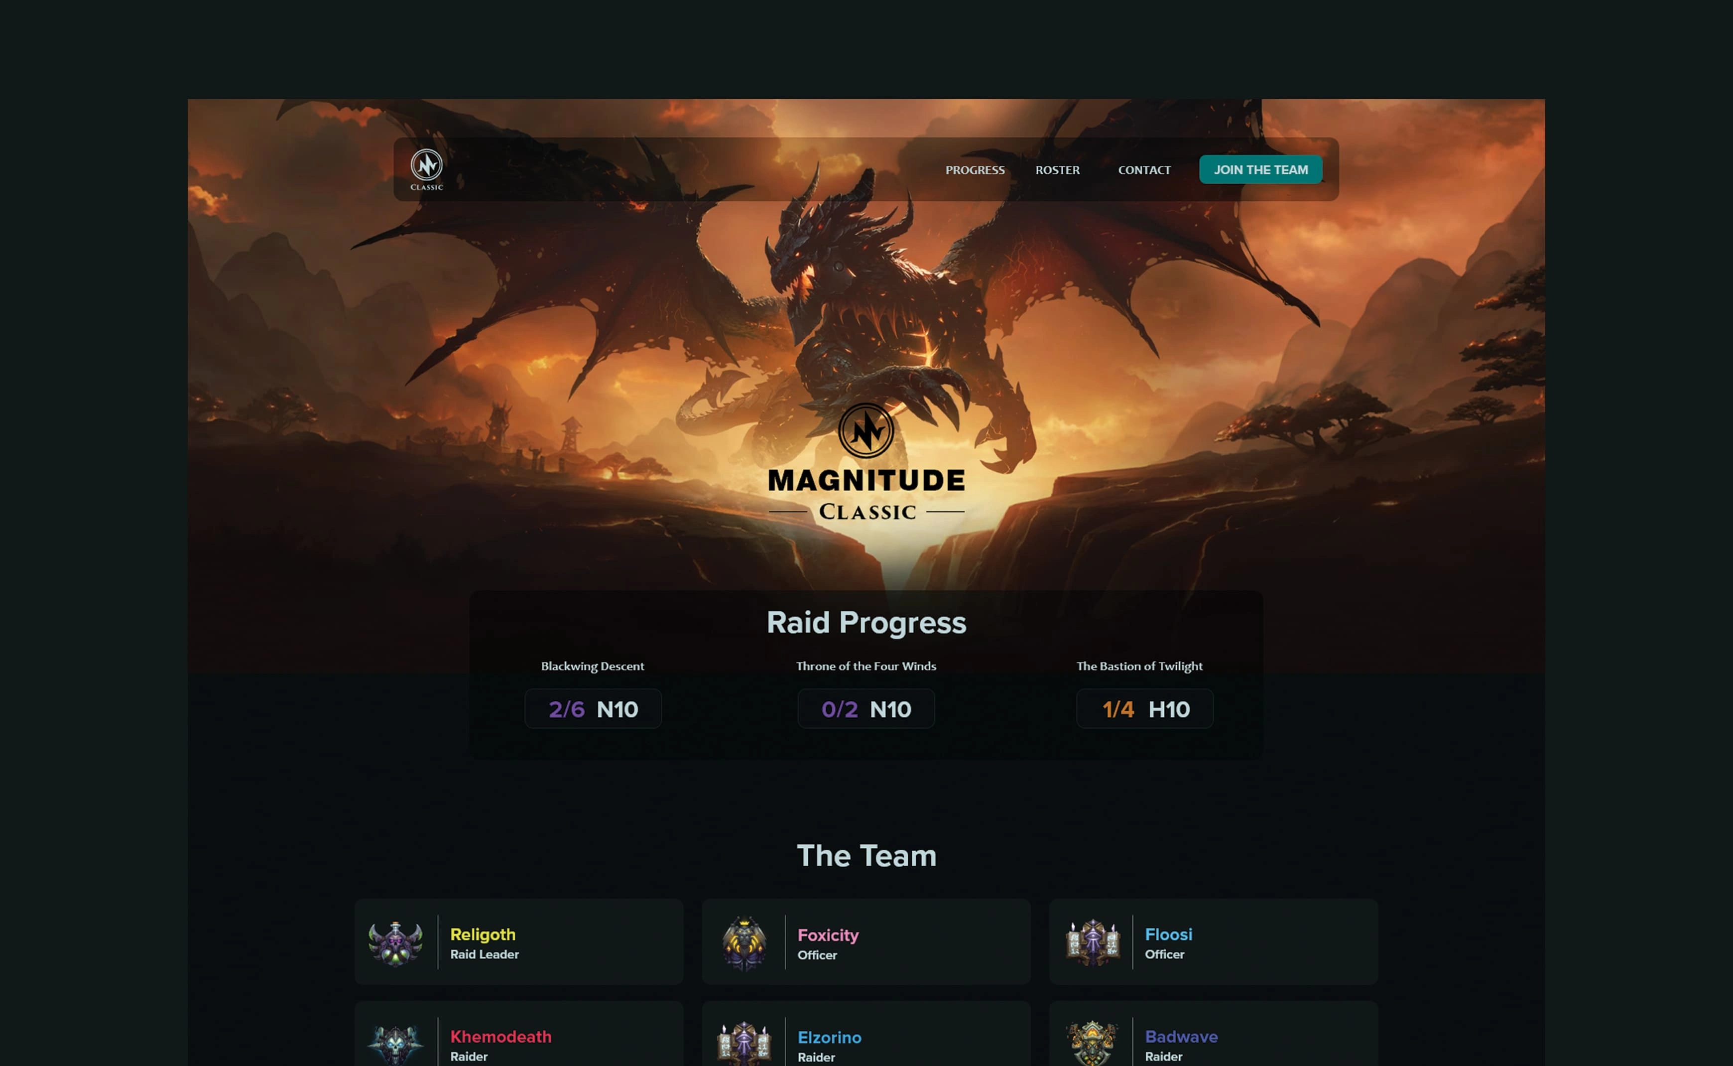Click the Magnitude Classic hero title text
The height and width of the screenshot is (1066, 1733).
[866, 494]
